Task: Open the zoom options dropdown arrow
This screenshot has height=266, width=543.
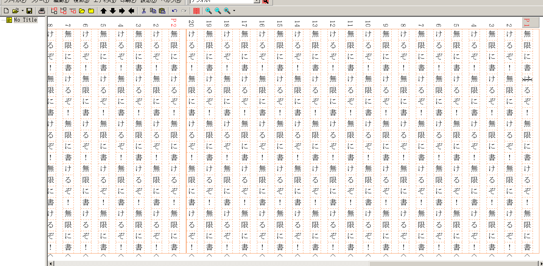Action: tap(234, 11)
